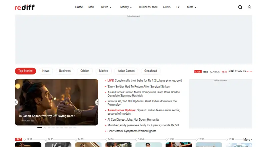This screenshot has width=267, height=147.
Task: Open Mail from the top navigation
Action: pyautogui.click(x=91, y=7)
